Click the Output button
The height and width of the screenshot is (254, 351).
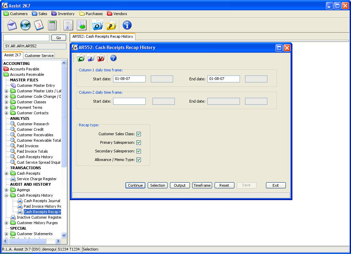[x=180, y=185]
